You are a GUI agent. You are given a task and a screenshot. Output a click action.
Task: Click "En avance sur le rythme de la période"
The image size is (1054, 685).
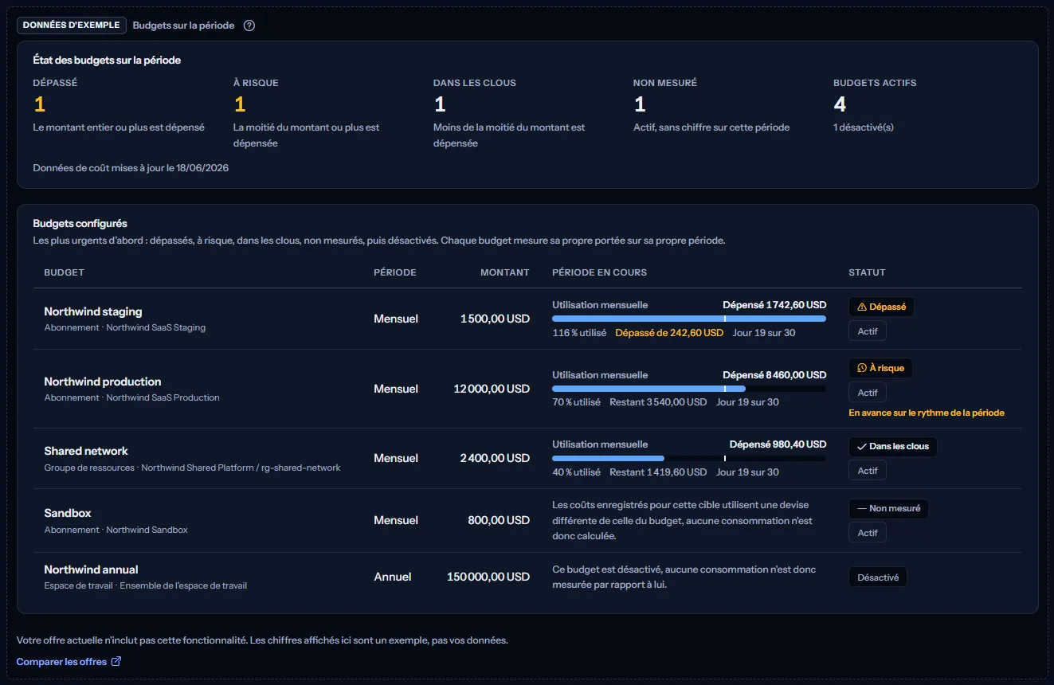927,413
